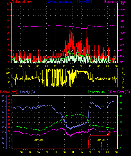Click the "50" humidity axis value
Screen dimensions: 131x156
(3, 122)
